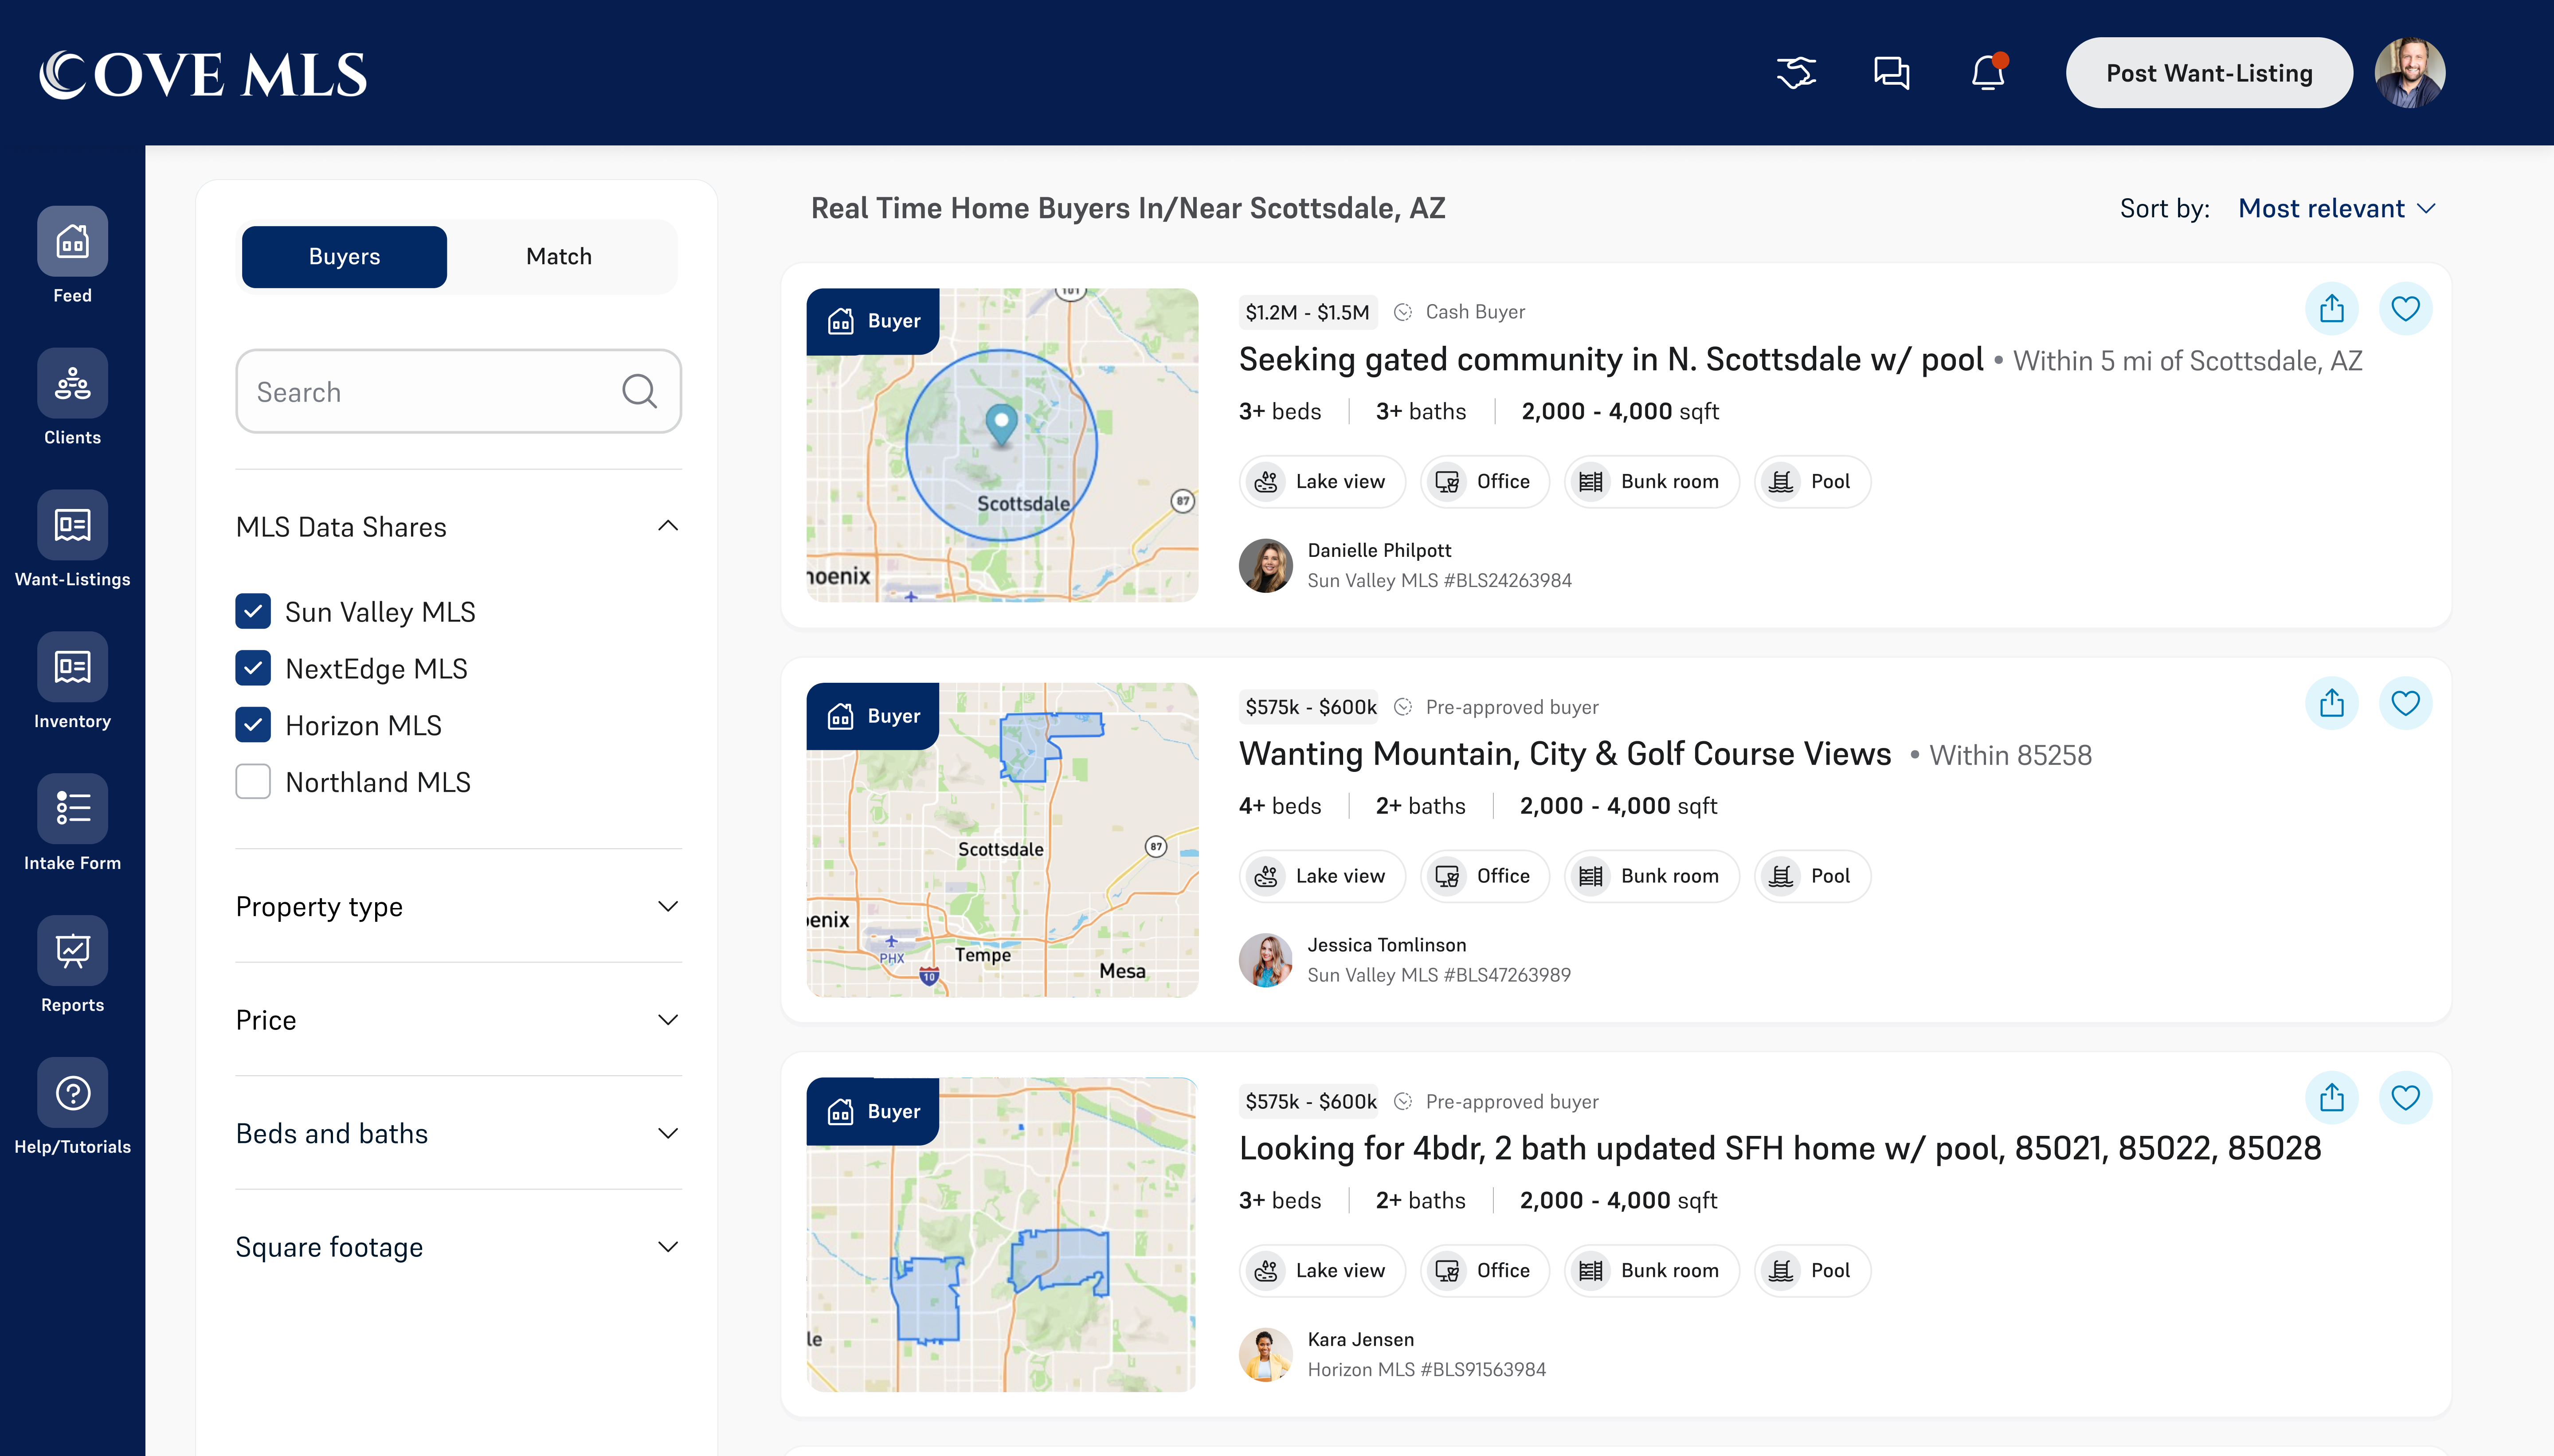Favorite the N. Scottsdale gated community listing
Image resolution: width=2554 pixels, height=1456 pixels.
2405,309
